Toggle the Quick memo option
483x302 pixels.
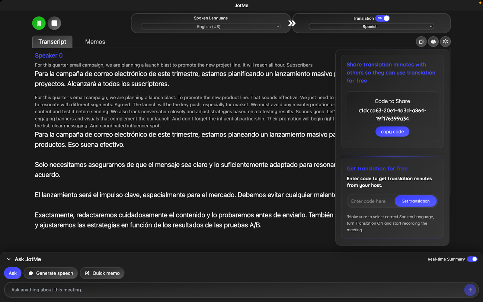pos(102,273)
